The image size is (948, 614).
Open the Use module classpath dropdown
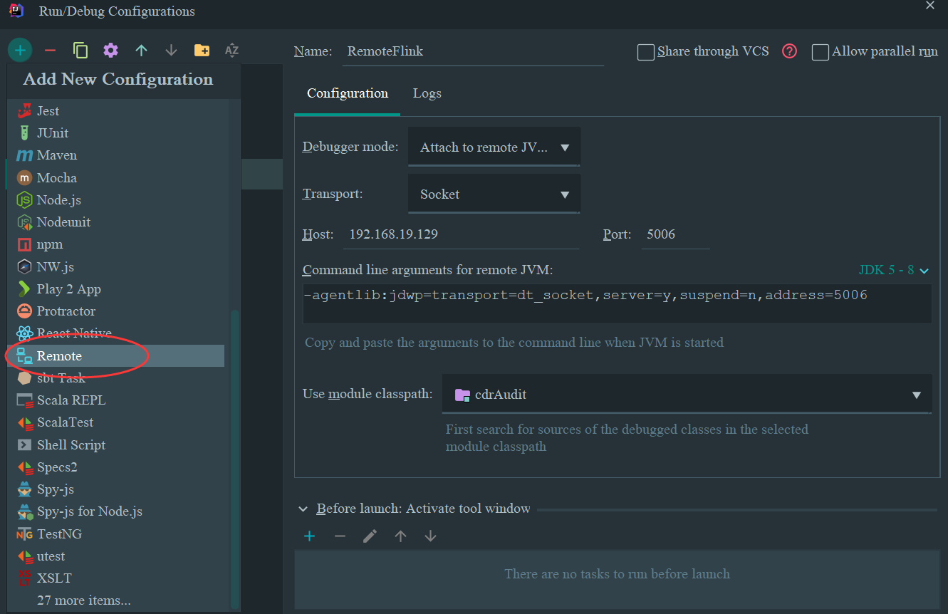[916, 393]
